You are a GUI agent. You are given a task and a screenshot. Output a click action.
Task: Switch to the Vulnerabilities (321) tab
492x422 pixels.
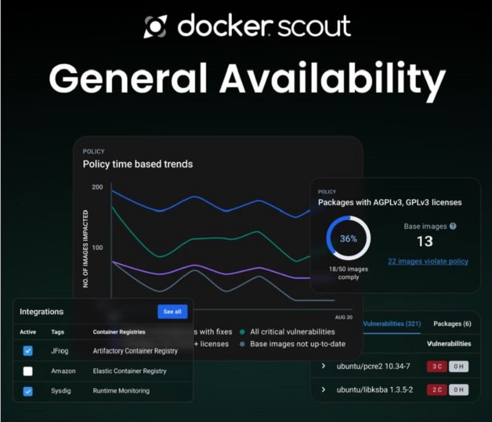tap(392, 324)
